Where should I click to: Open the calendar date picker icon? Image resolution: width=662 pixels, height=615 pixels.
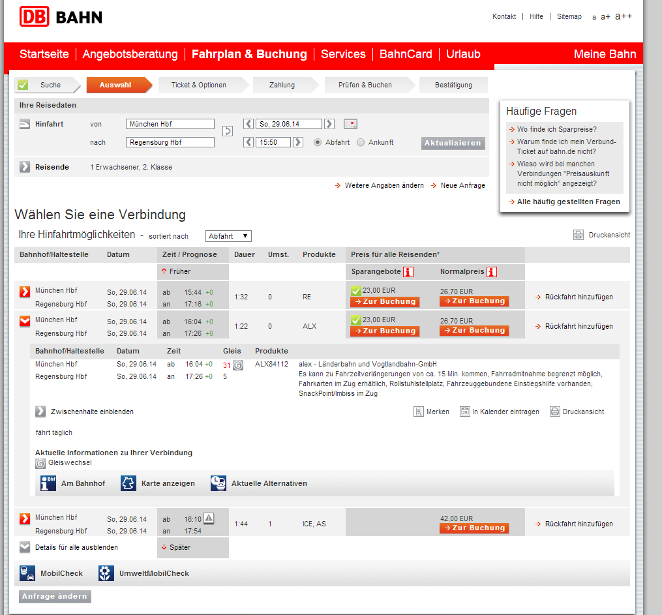(x=350, y=124)
